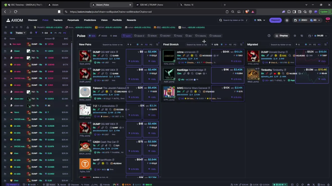
Task: Open the Timbothy token thumbnail
Action: 253,74
